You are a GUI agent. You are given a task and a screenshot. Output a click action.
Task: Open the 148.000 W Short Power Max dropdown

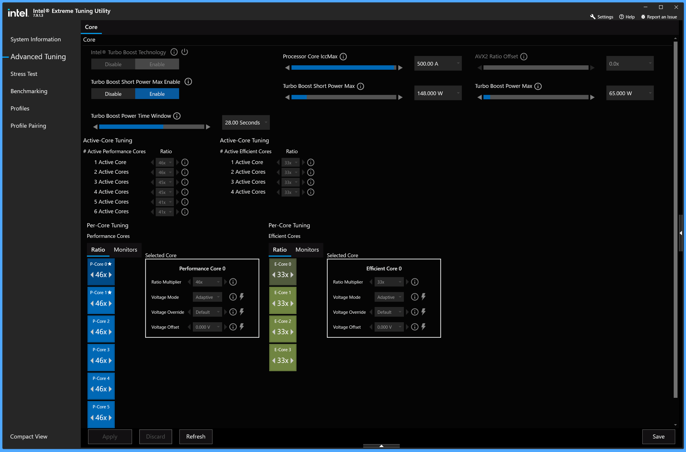[x=438, y=93]
